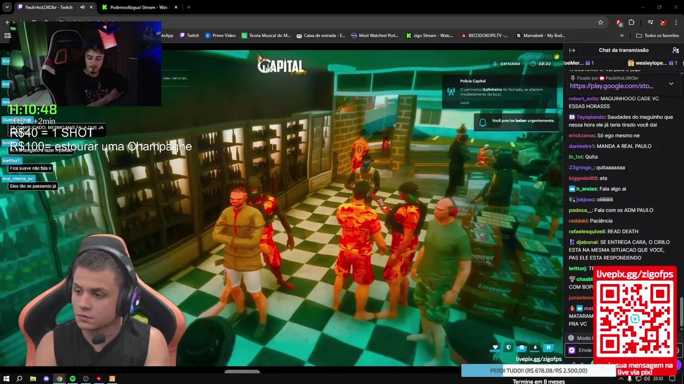Click username djabunai in chat
Image resolution: width=684 pixels, height=384 pixels.
click(587, 242)
